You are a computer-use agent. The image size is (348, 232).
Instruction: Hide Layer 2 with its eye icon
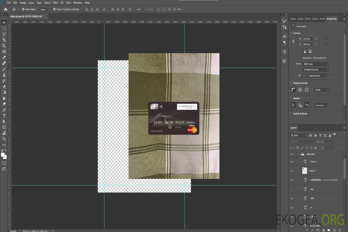coord(292,162)
